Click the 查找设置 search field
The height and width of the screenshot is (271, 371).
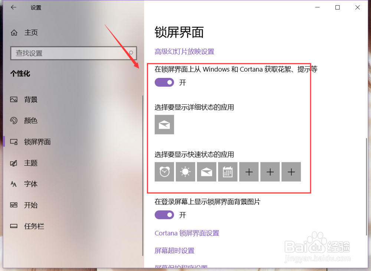coord(73,53)
